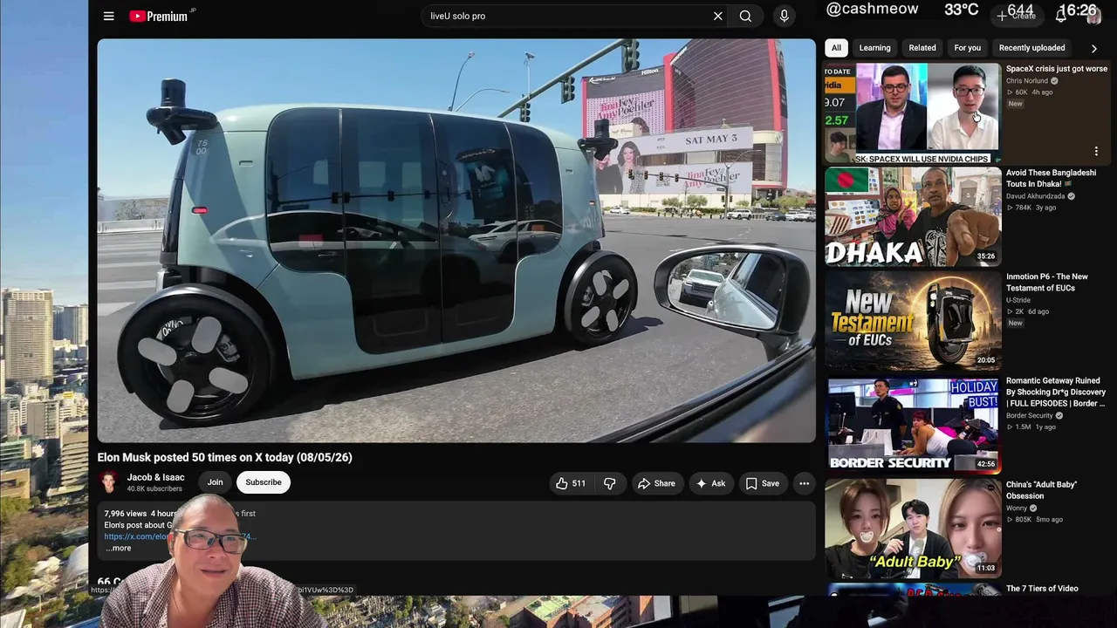Open the 'SpaceX crisis just got worse' thumbnail
The width and height of the screenshot is (1117, 628).
[x=913, y=113]
